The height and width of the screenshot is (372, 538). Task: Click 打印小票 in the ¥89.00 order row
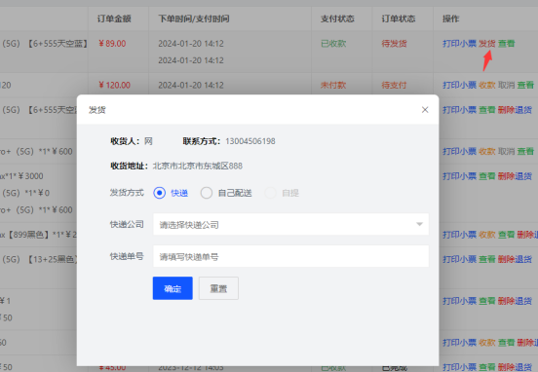[459, 44]
